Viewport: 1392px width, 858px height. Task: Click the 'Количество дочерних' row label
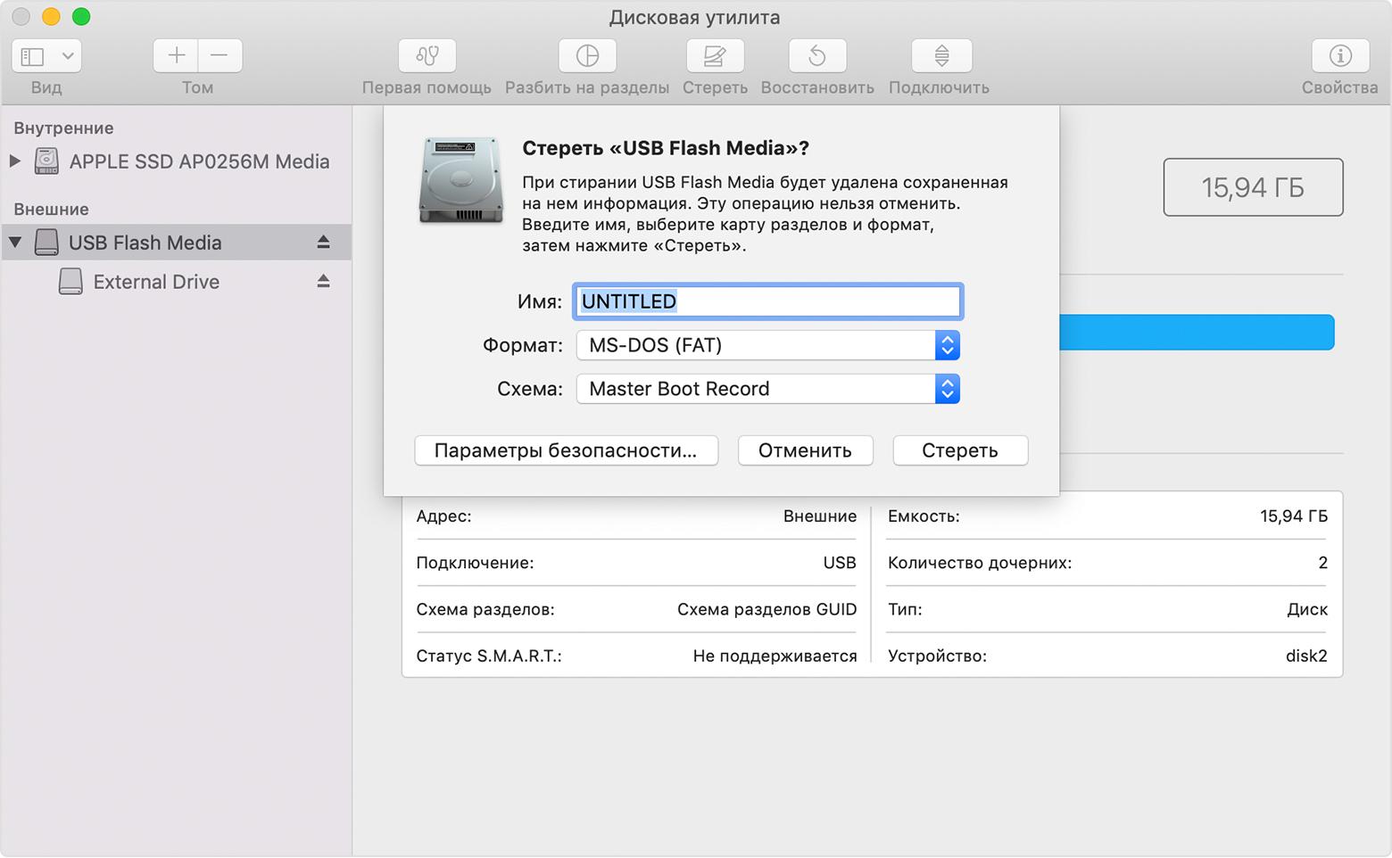point(980,563)
